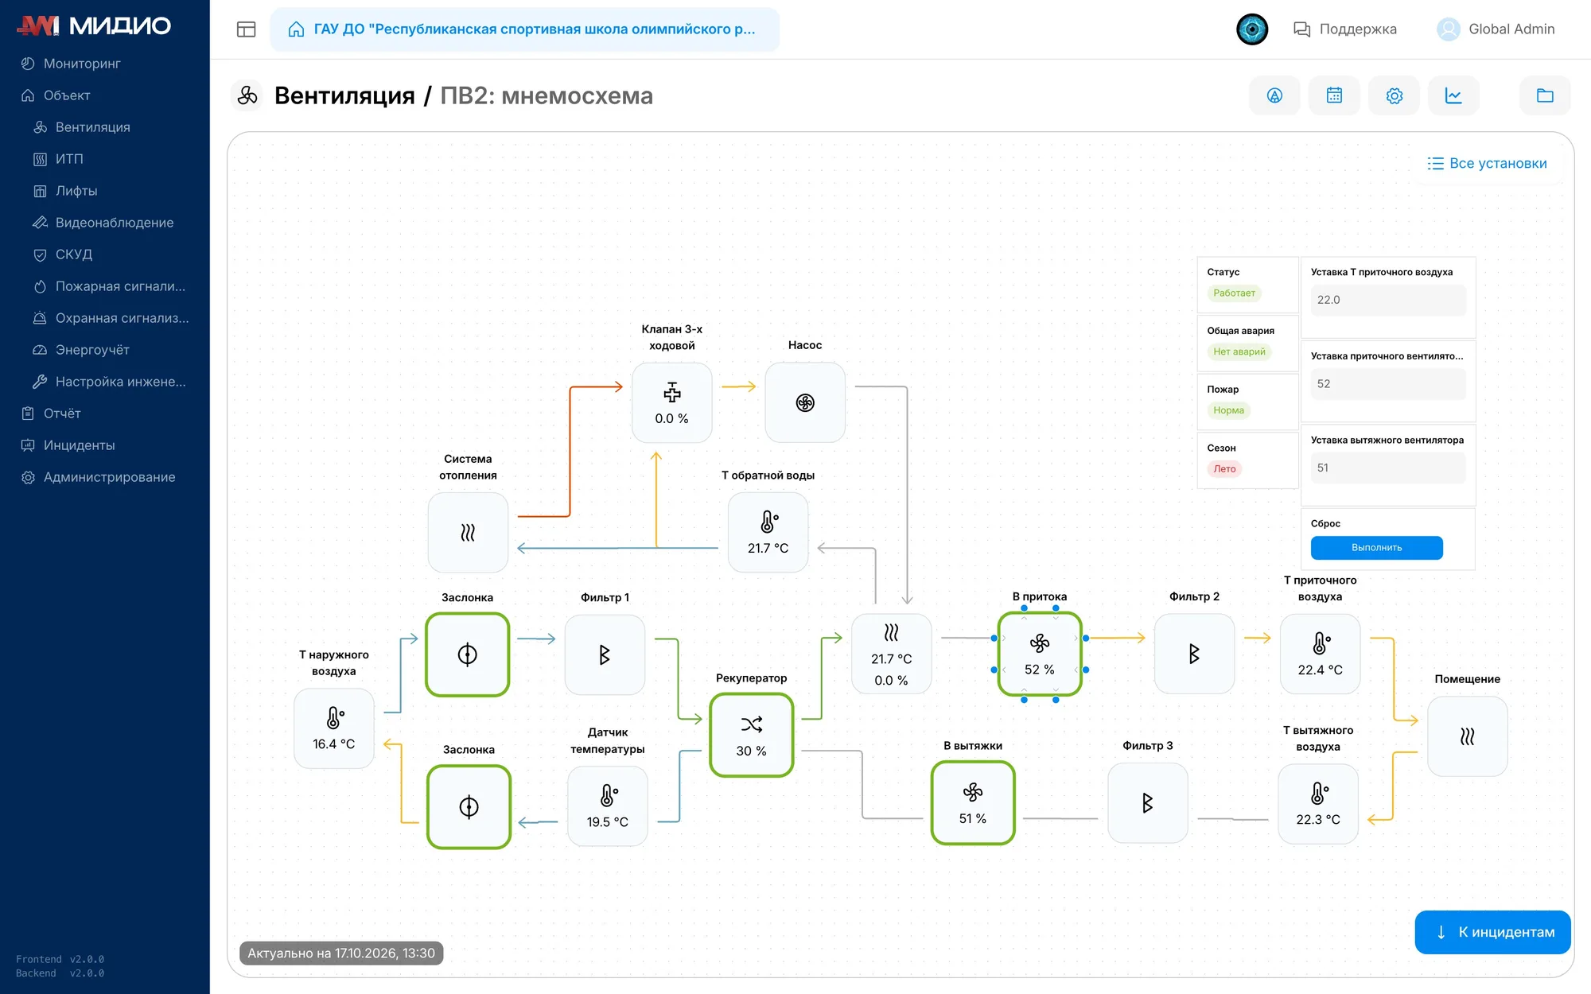Select the lower Заслонка damper node

(x=469, y=807)
